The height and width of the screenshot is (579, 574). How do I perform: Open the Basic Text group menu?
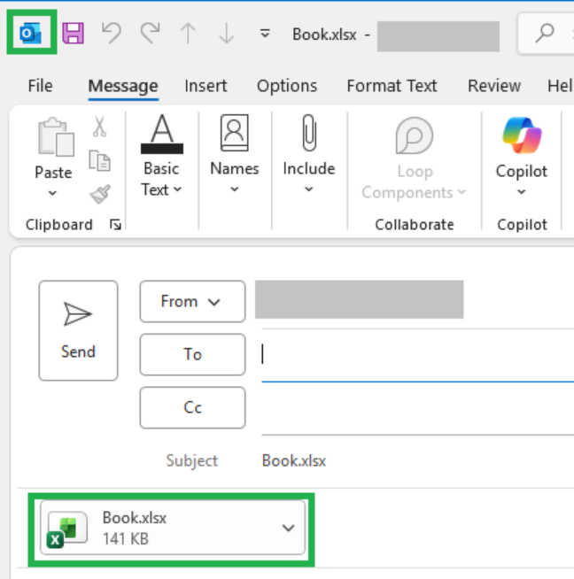click(x=162, y=155)
